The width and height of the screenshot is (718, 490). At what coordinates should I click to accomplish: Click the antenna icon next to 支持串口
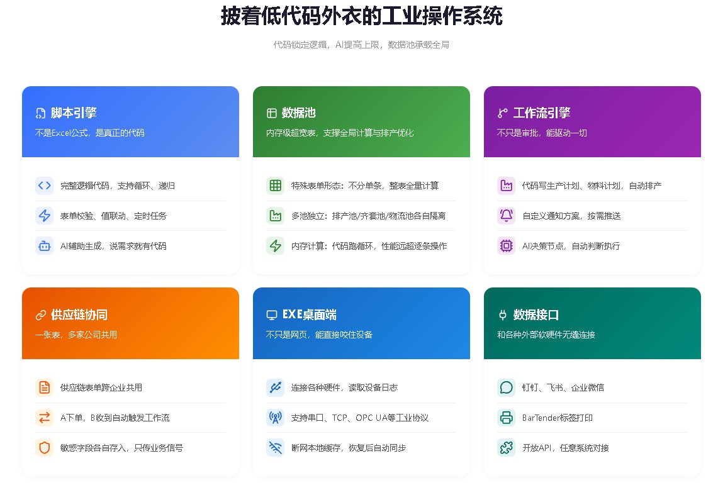[275, 418]
